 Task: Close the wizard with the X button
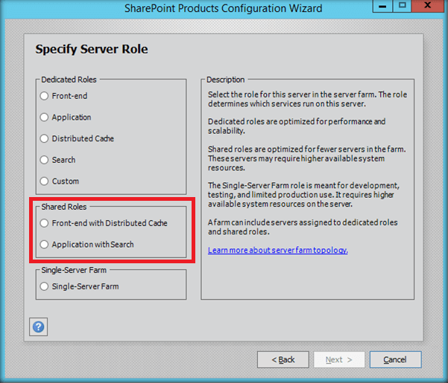coord(428,6)
